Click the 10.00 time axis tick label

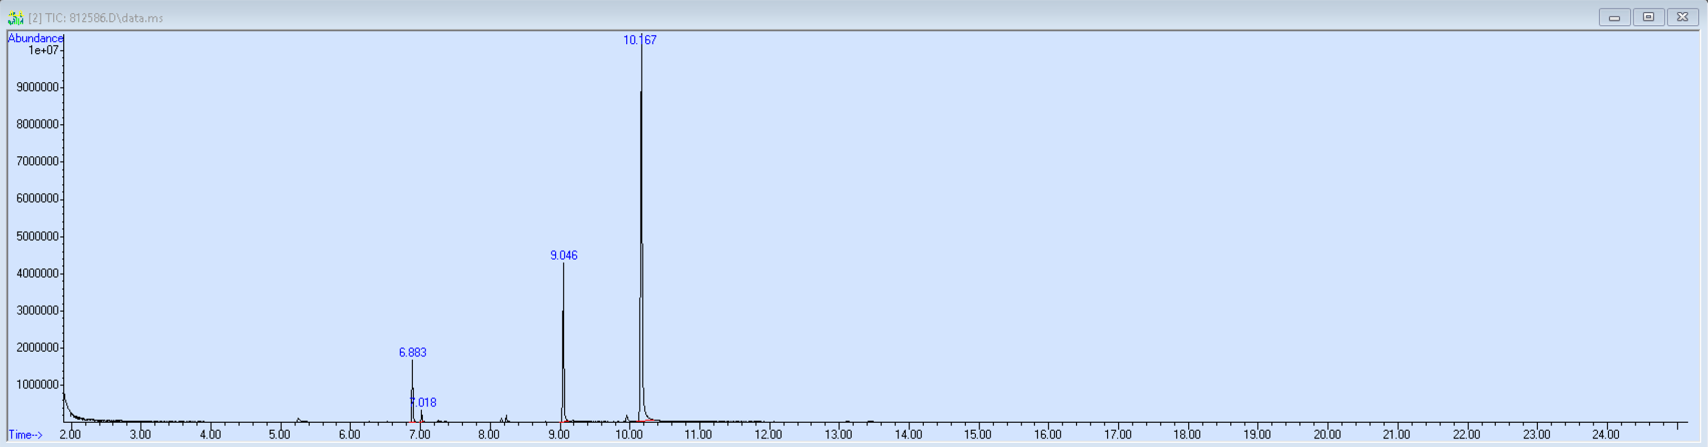pos(628,434)
